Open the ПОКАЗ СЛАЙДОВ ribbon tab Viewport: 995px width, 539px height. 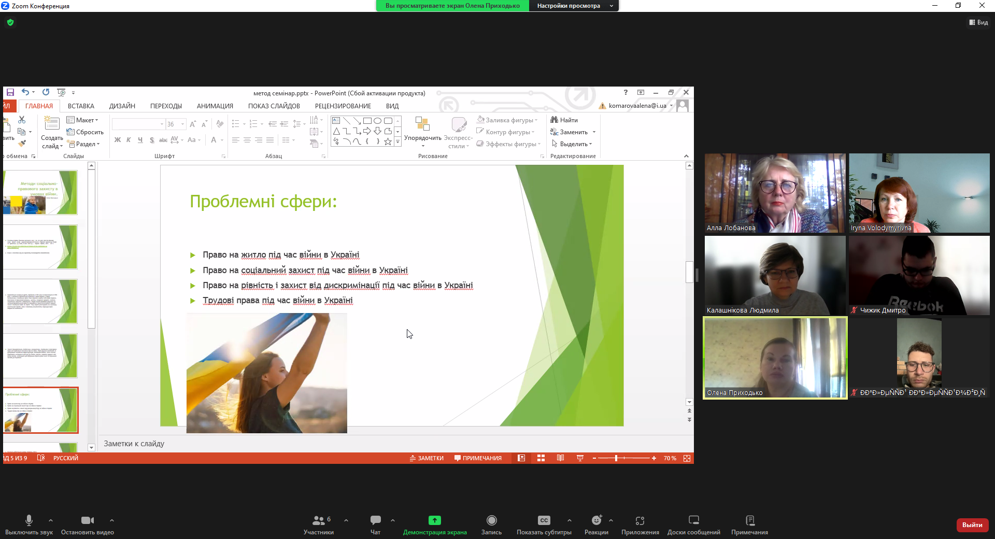tap(274, 106)
